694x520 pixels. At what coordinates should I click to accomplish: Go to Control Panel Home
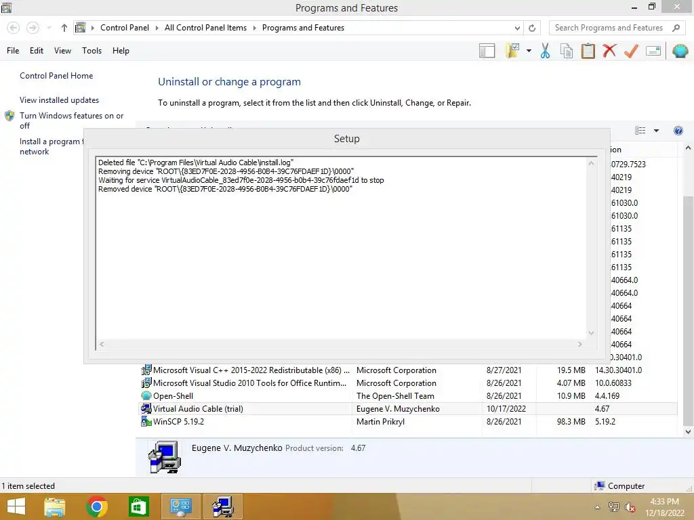(x=56, y=76)
